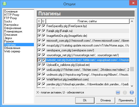The width and height of the screenshot is (139, 107).
Task: Uncheck X box for WebFileHost.plg
Action: (39, 79)
